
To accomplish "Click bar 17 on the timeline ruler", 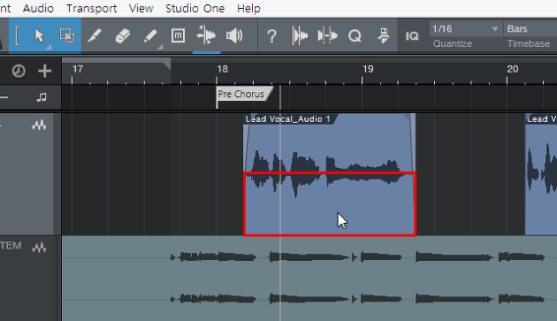I will (x=78, y=69).
